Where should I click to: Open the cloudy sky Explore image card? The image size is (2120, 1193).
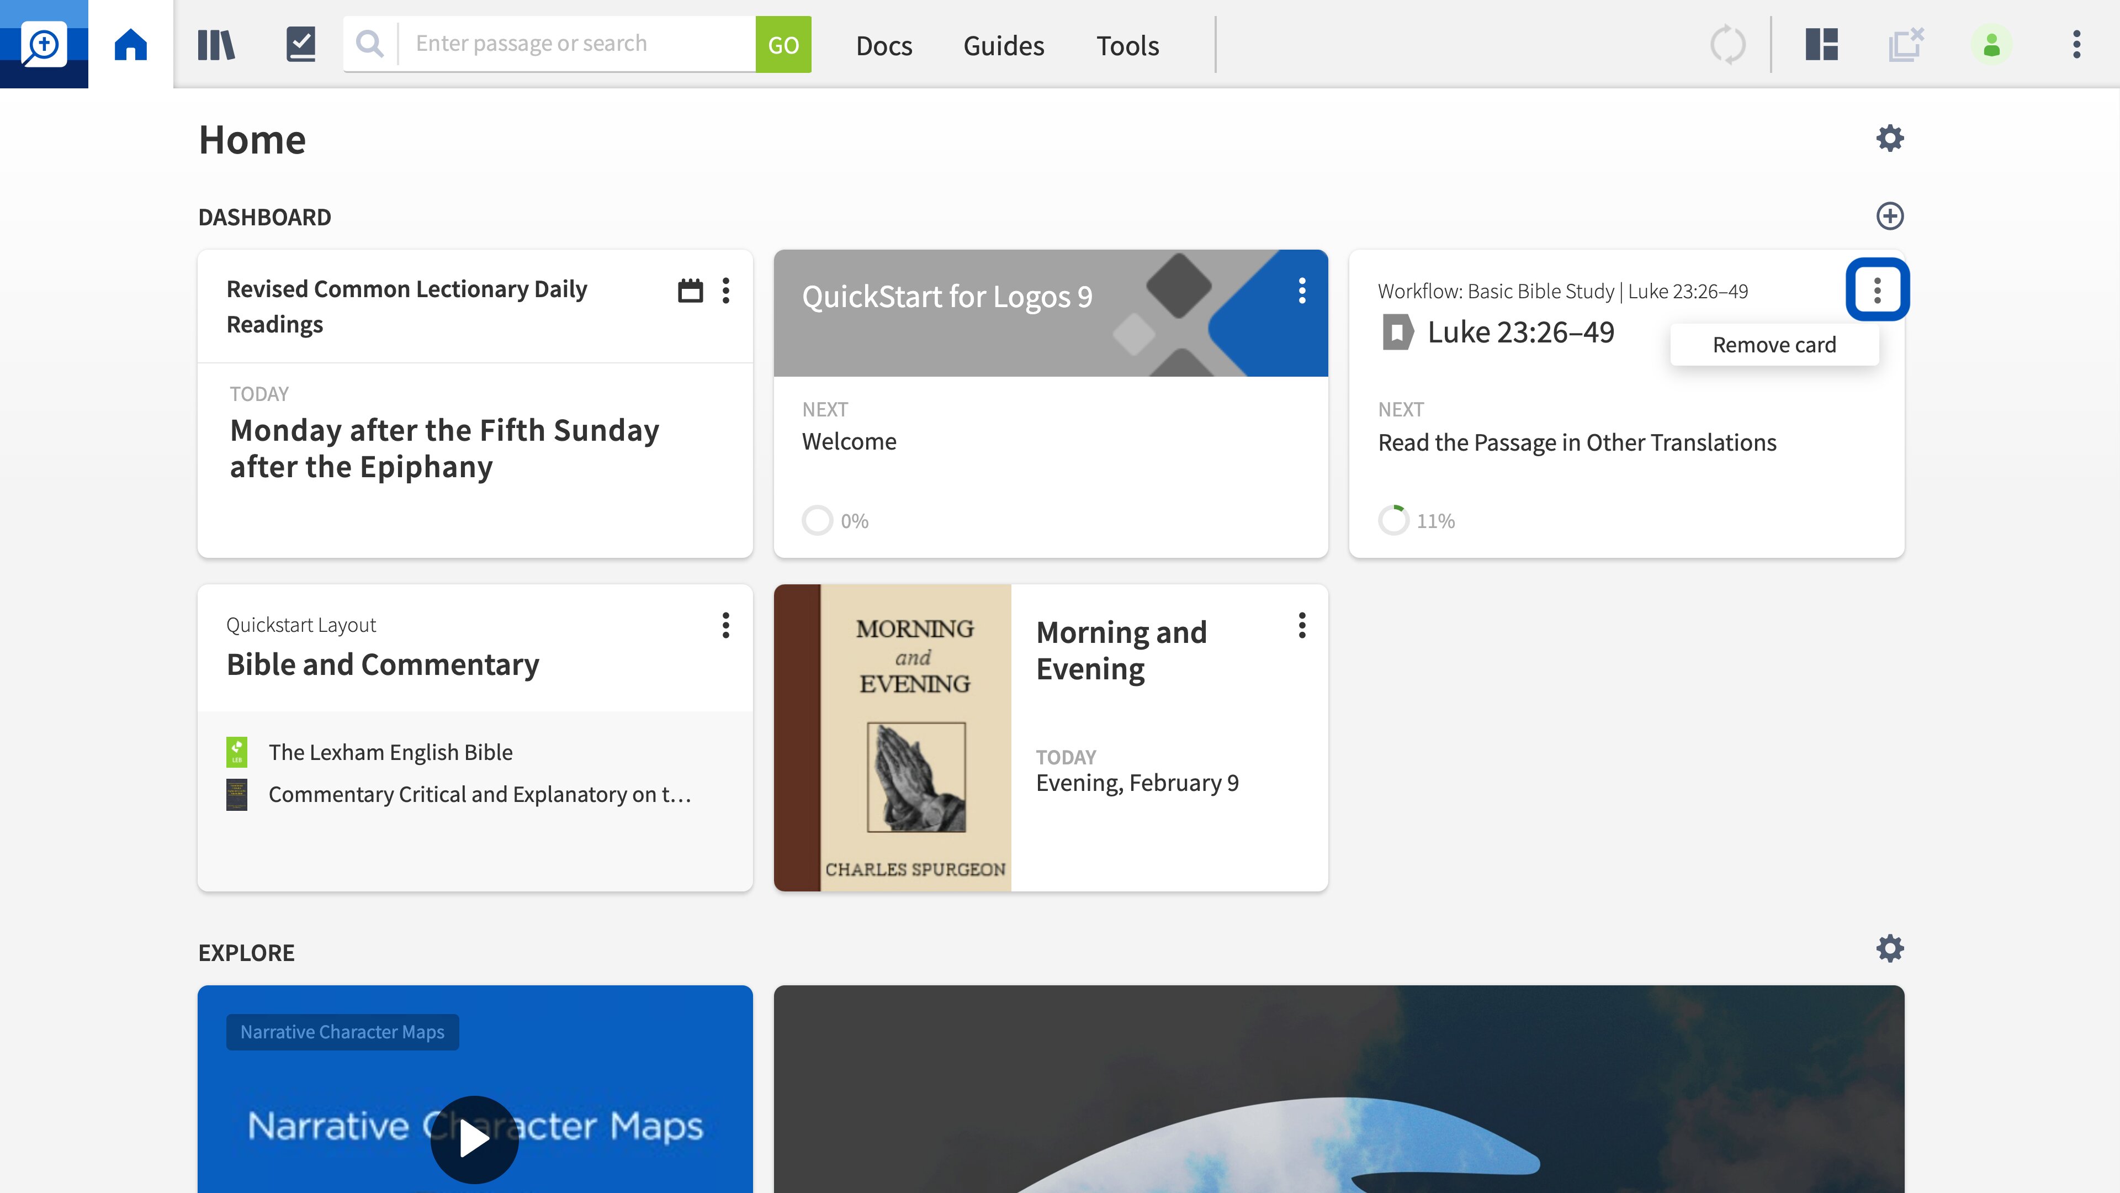click(1339, 1089)
